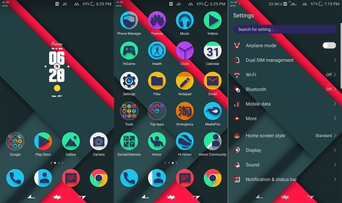This screenshot has height=203, width=342.
Task: Tap the 'Settings' title text
Action: (243, 15)
